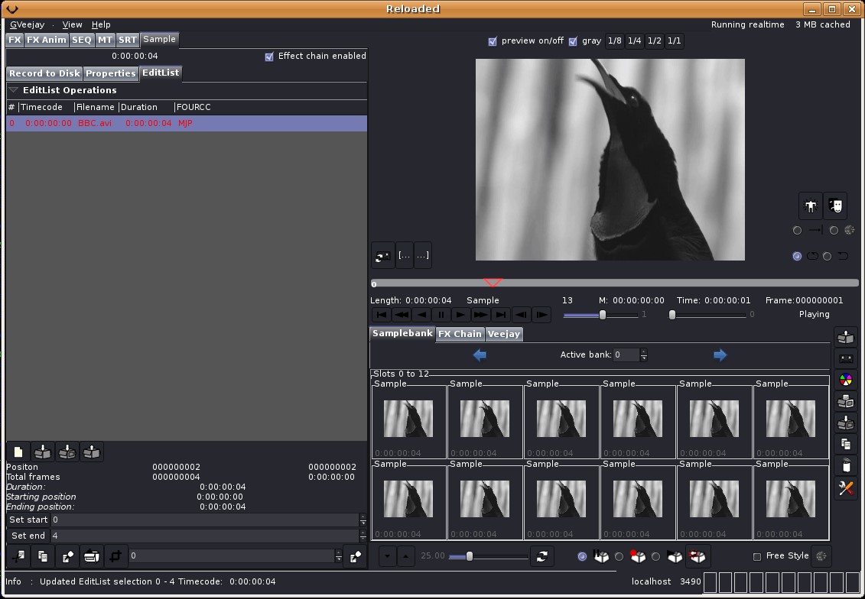Increment the Active bank spinner
The image size is (865, 599).
[x=643, y=351]
